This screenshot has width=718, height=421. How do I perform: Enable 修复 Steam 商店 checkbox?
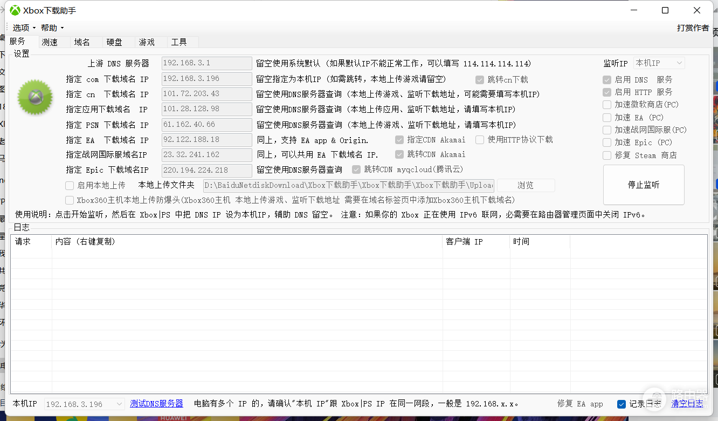pos(607,155)
